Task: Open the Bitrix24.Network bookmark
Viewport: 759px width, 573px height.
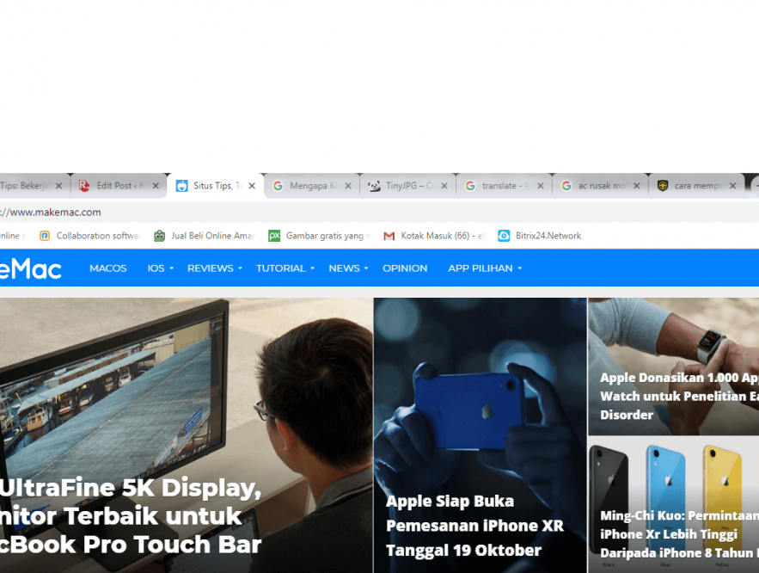Action: 540,236
